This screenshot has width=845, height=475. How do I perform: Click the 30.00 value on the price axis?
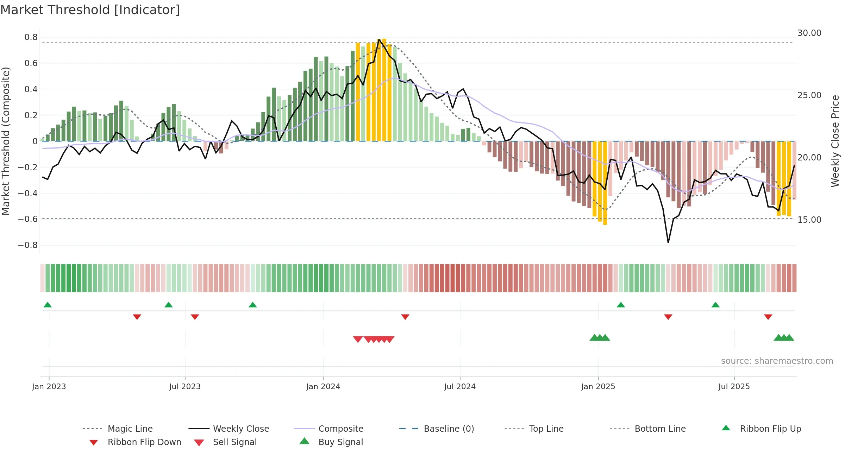[x=809, y=33]
